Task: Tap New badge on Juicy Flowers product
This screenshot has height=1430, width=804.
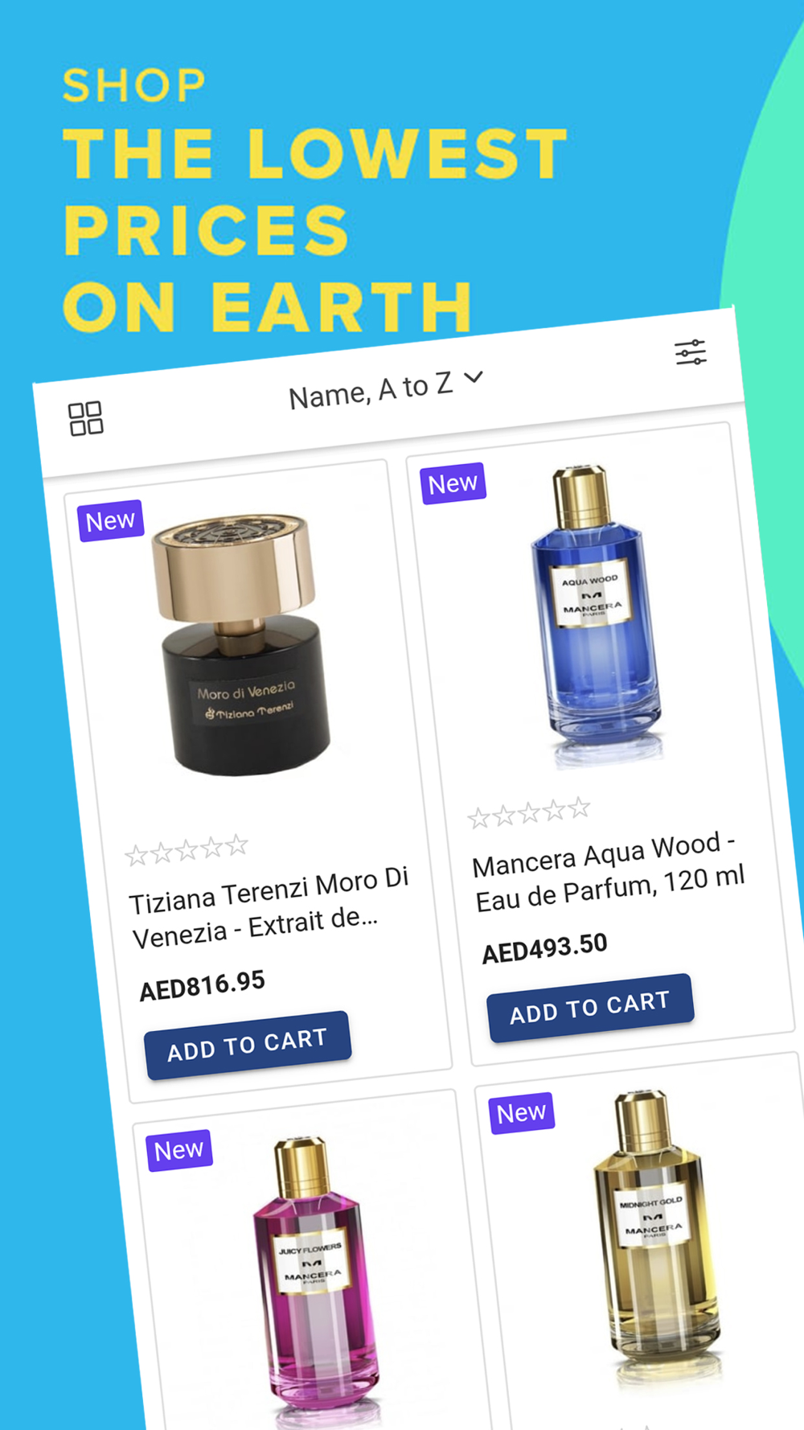Action: (179, 1149)
